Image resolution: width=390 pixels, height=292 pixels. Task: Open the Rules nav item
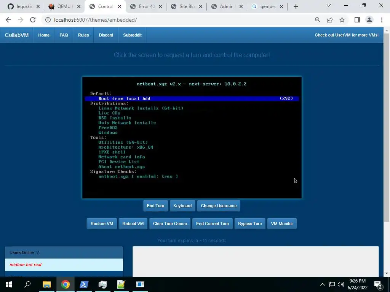click(x=83, y=35)
